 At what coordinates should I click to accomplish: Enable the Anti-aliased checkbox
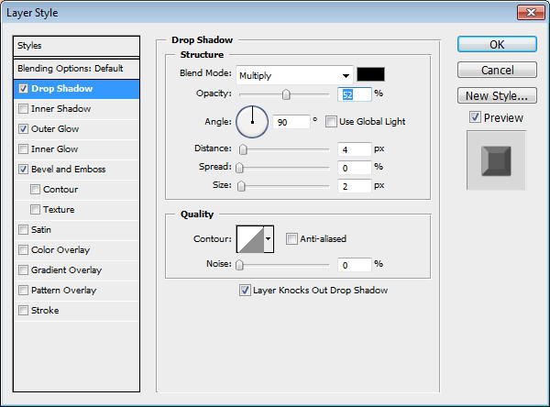[x=291, y=239]
